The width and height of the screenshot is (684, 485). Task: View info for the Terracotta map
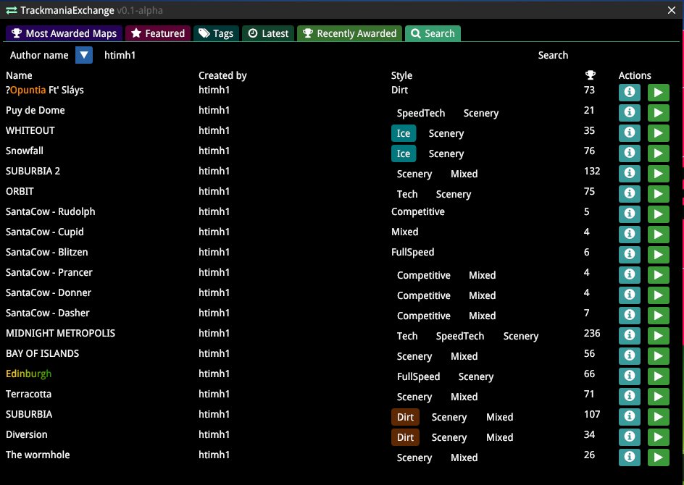coord(629,397)
